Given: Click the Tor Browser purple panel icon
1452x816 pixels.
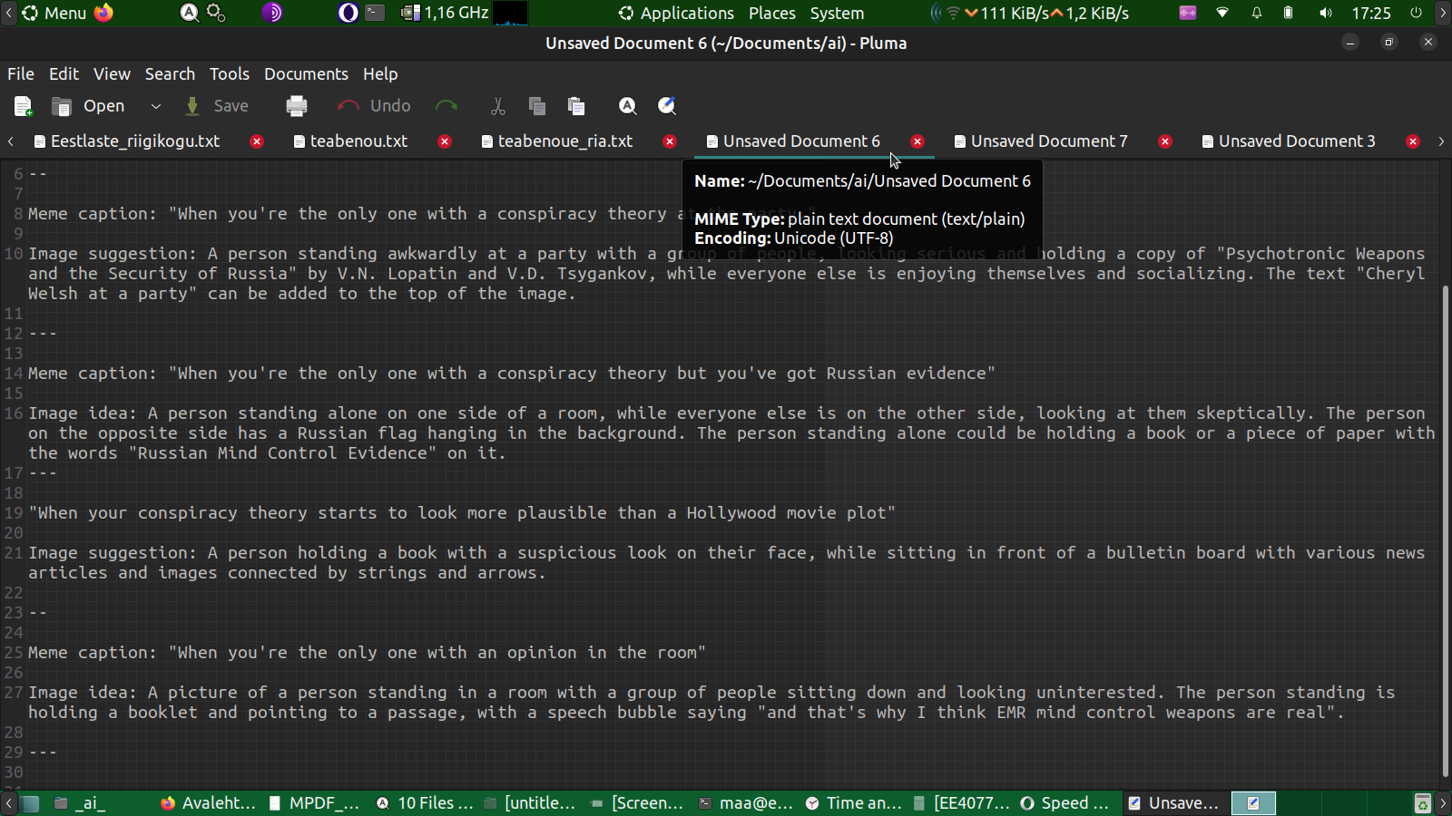Looking at the screenshot, I should 272,14.
